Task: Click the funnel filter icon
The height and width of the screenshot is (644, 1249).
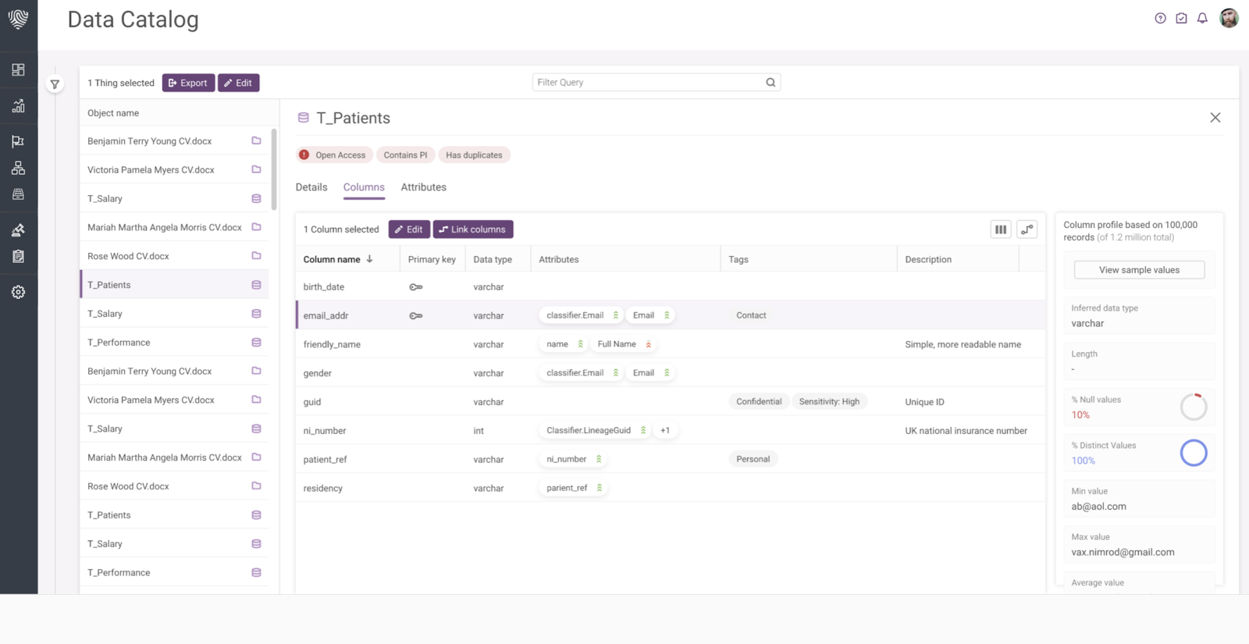Action: 55,84
